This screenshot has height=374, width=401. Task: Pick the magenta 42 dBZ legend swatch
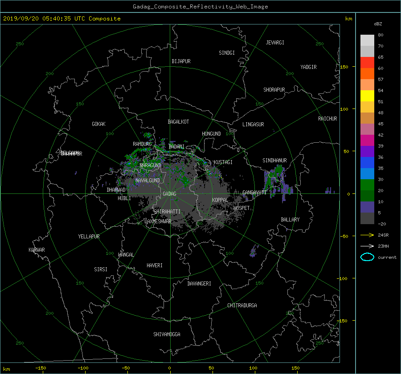point(367,140)
